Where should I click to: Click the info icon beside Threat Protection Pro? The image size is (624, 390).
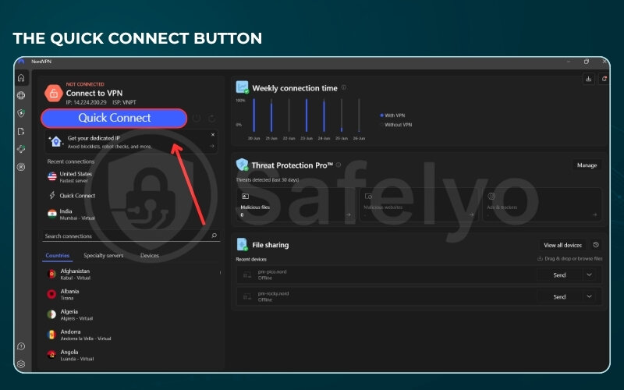pos(339,165)
